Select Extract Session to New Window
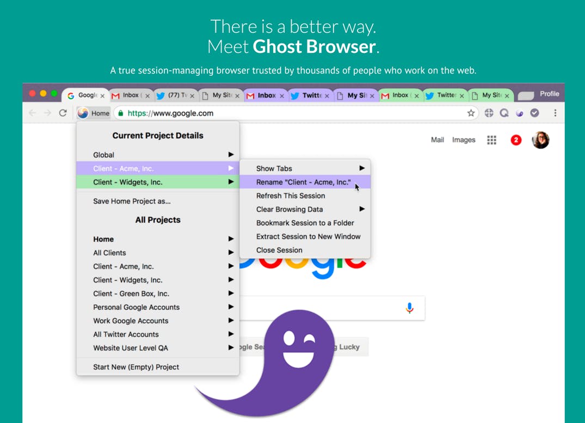This screenshot has width=585, height=423. pyautogui.click(x=305, y=236)
